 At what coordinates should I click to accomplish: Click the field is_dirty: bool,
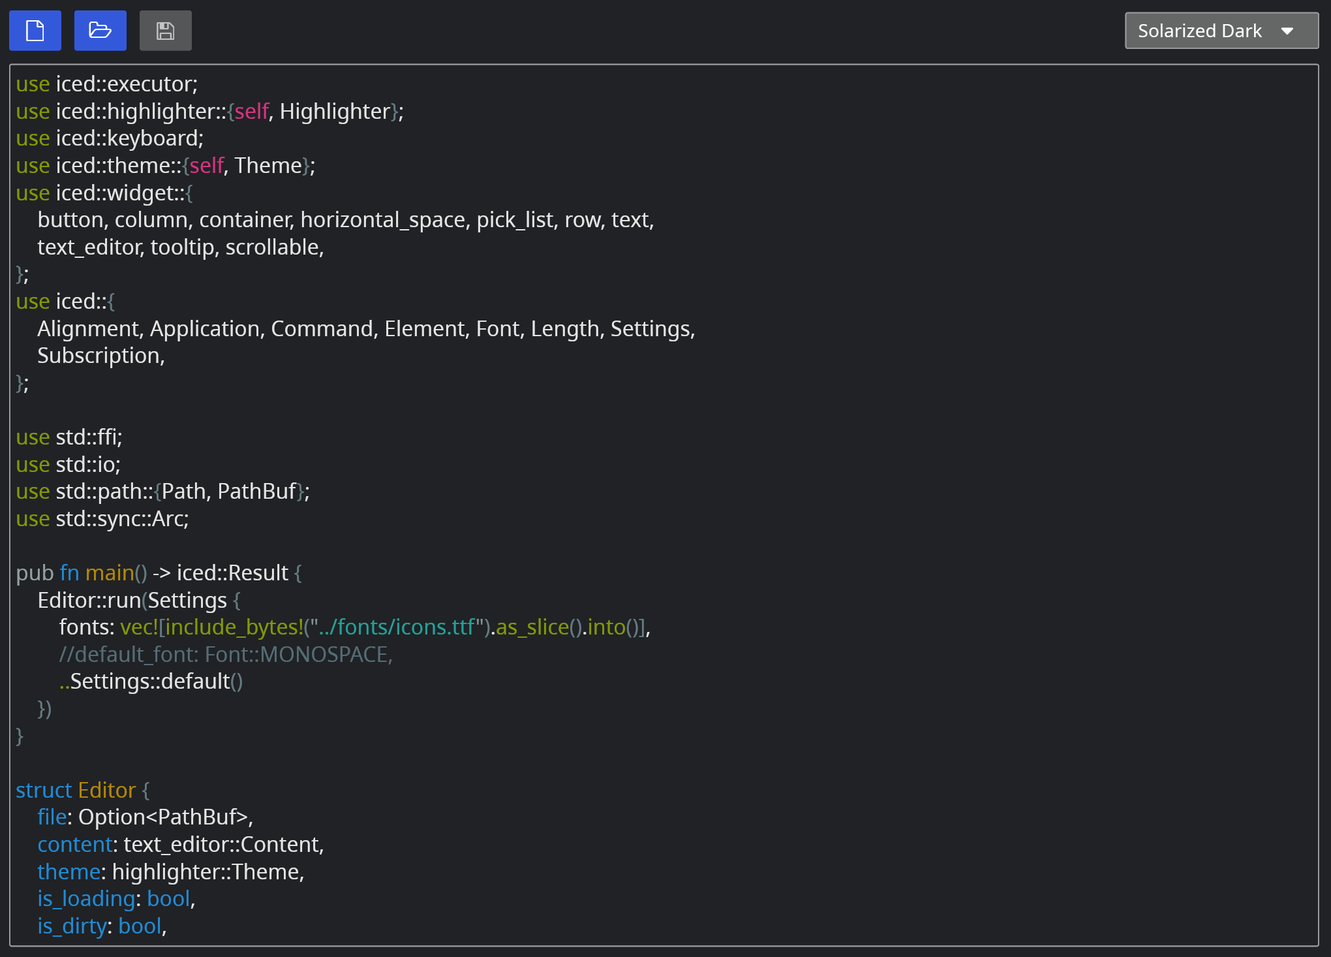(101, 926)
